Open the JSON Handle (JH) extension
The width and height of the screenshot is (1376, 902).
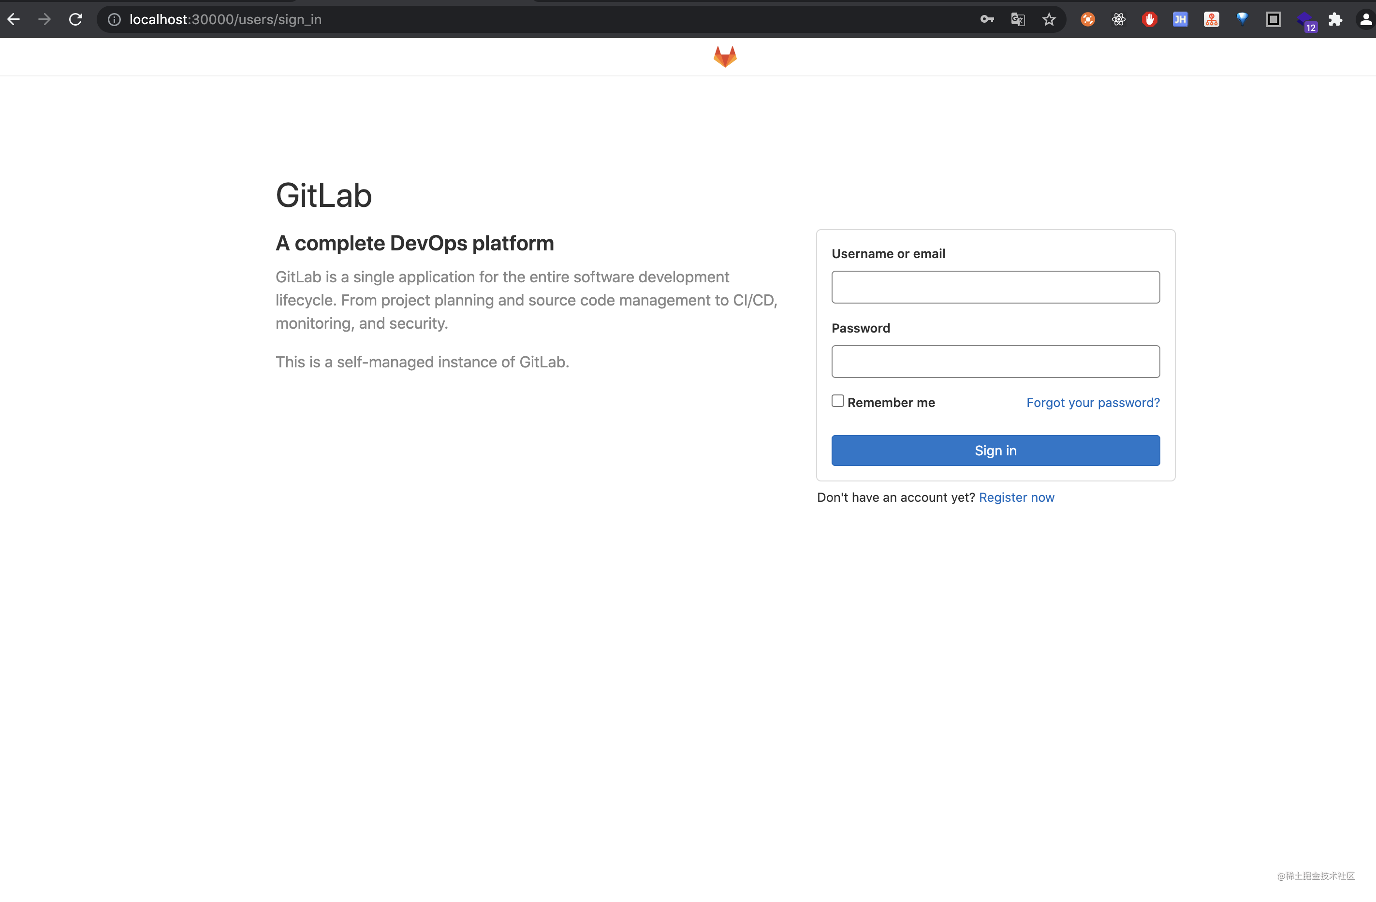[x=1181, y=19]
